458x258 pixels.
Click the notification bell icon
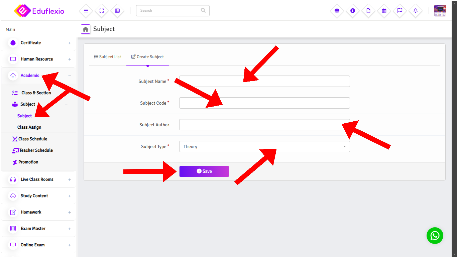pyautogui.click(x=416, y=11)
